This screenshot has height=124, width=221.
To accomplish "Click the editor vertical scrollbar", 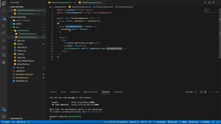I will pyautogui.click(x=220, y=33).
